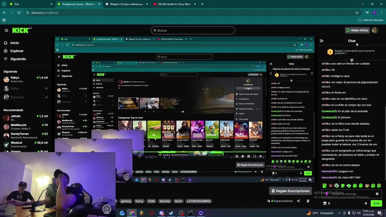Click the Shooter tag below stream
The height and width of the screenshot is (217, 386).
(x=165, y=201)
